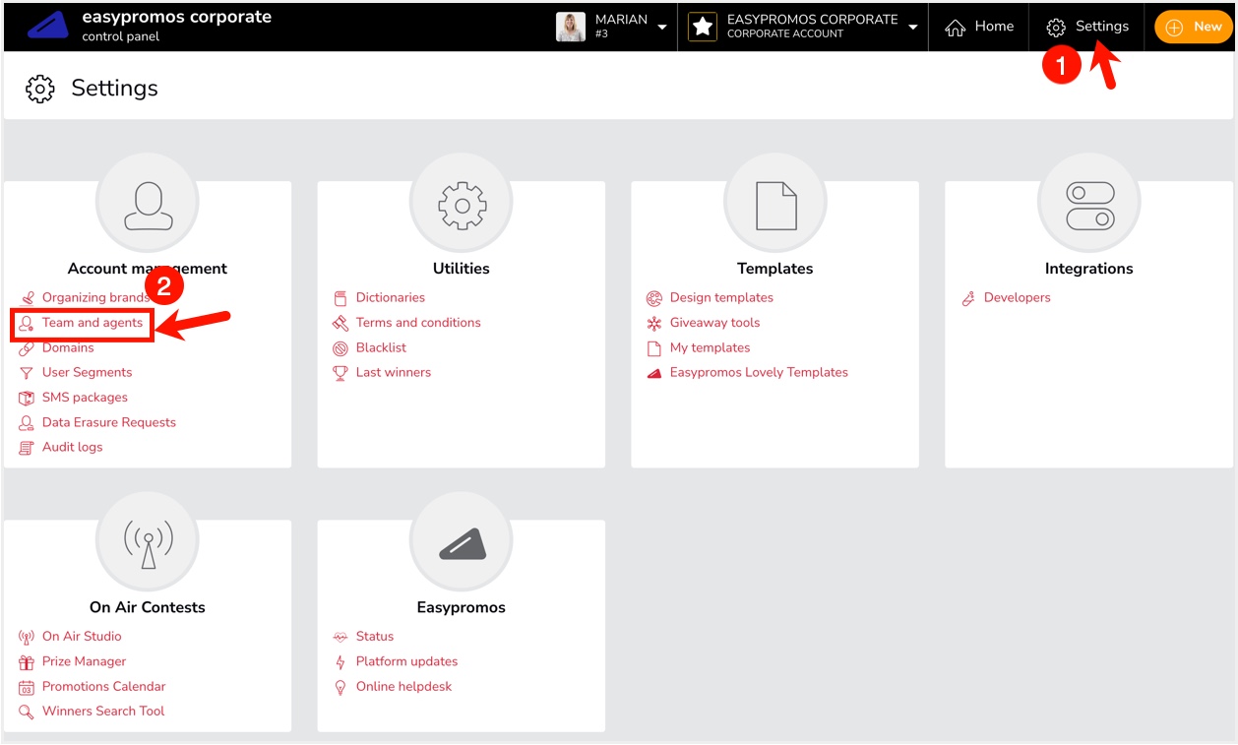Screen dimensions: 1238x745
Task: Click the Integrations toggles circle icon
Action: pyautogui.click(x=1089, y=206)
